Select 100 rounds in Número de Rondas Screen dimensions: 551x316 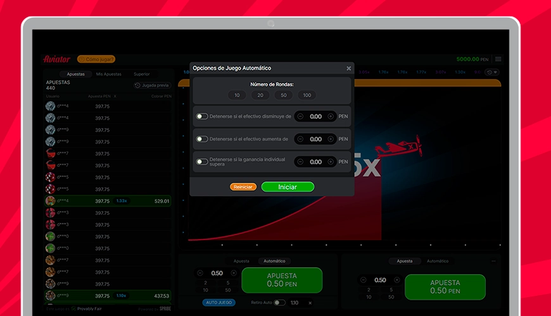(307, 95)
